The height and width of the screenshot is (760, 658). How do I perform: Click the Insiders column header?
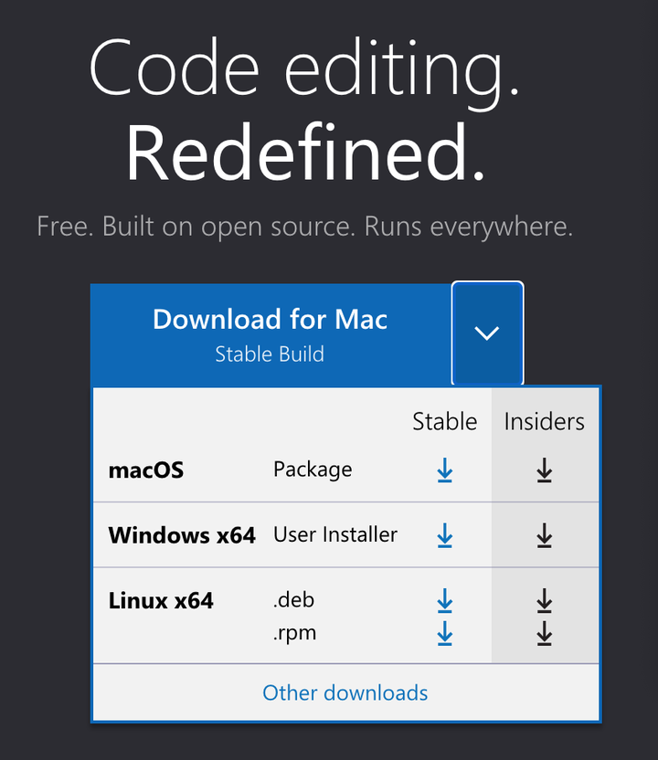coord(545,421)
